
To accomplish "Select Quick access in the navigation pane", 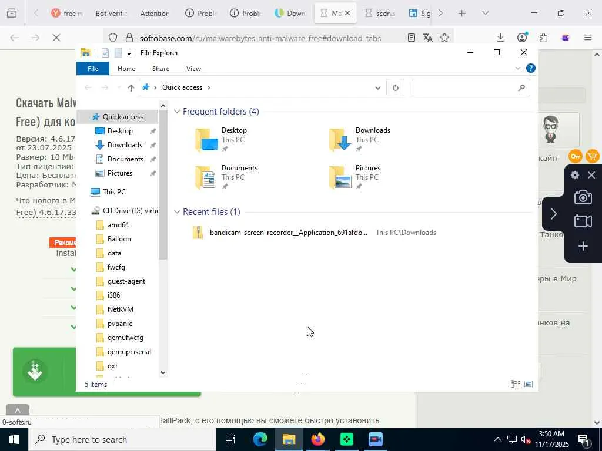I will [118, 117].
